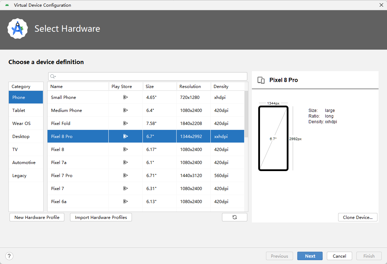Click Play Store icon for Pixel Fold
Screen dimensions: 387x264
(x=126, y=123)
